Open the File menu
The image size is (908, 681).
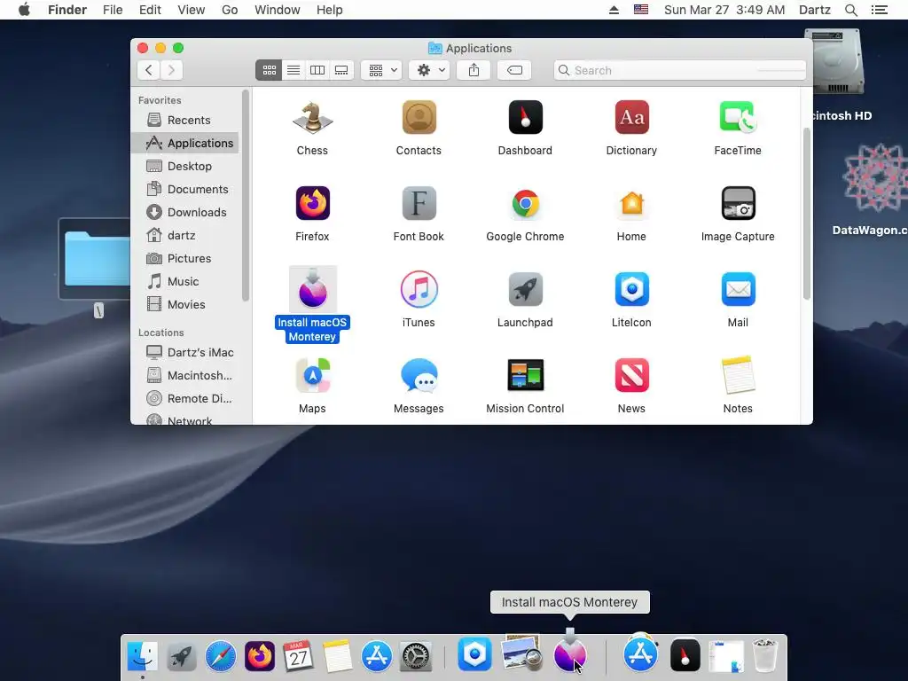click(113, 10)
